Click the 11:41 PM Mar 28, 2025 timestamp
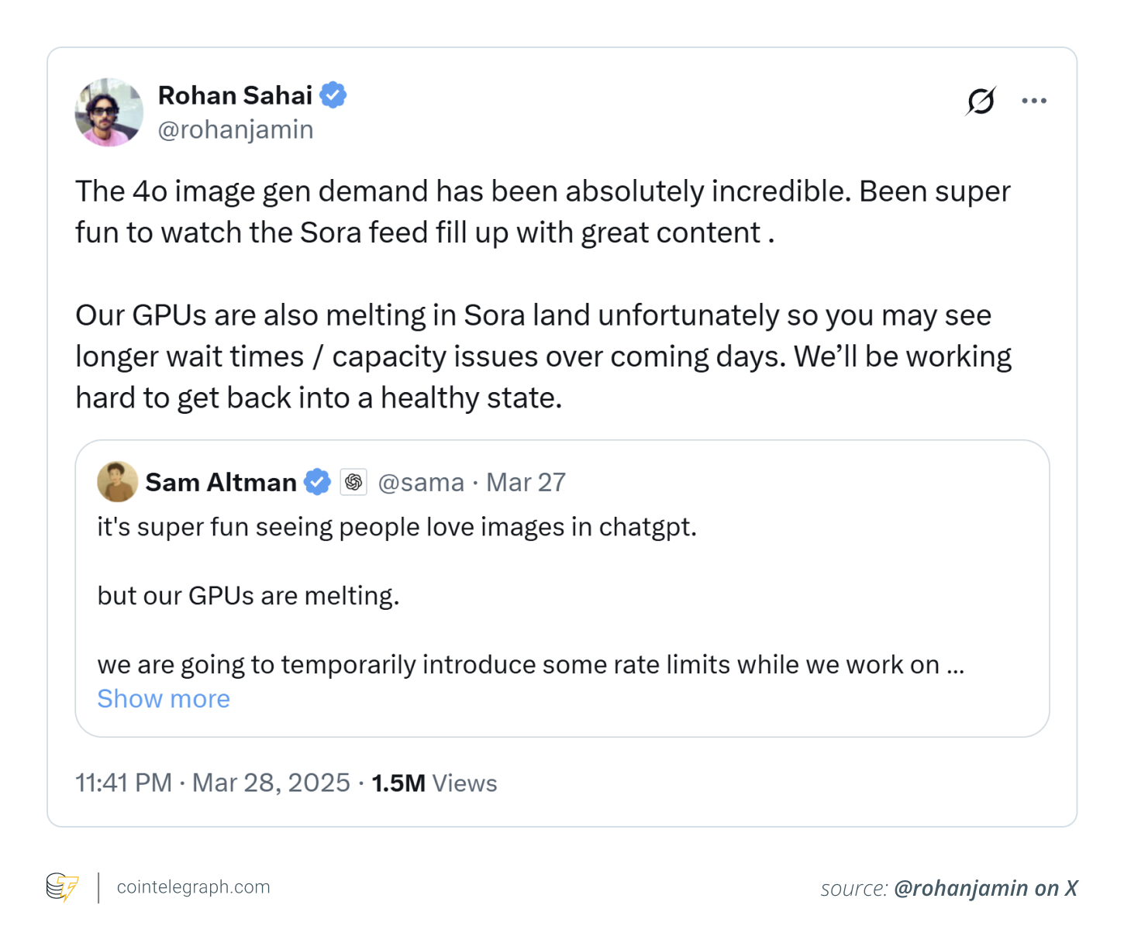The height and width of the screenshot is (950, 1124). point(212,783)
